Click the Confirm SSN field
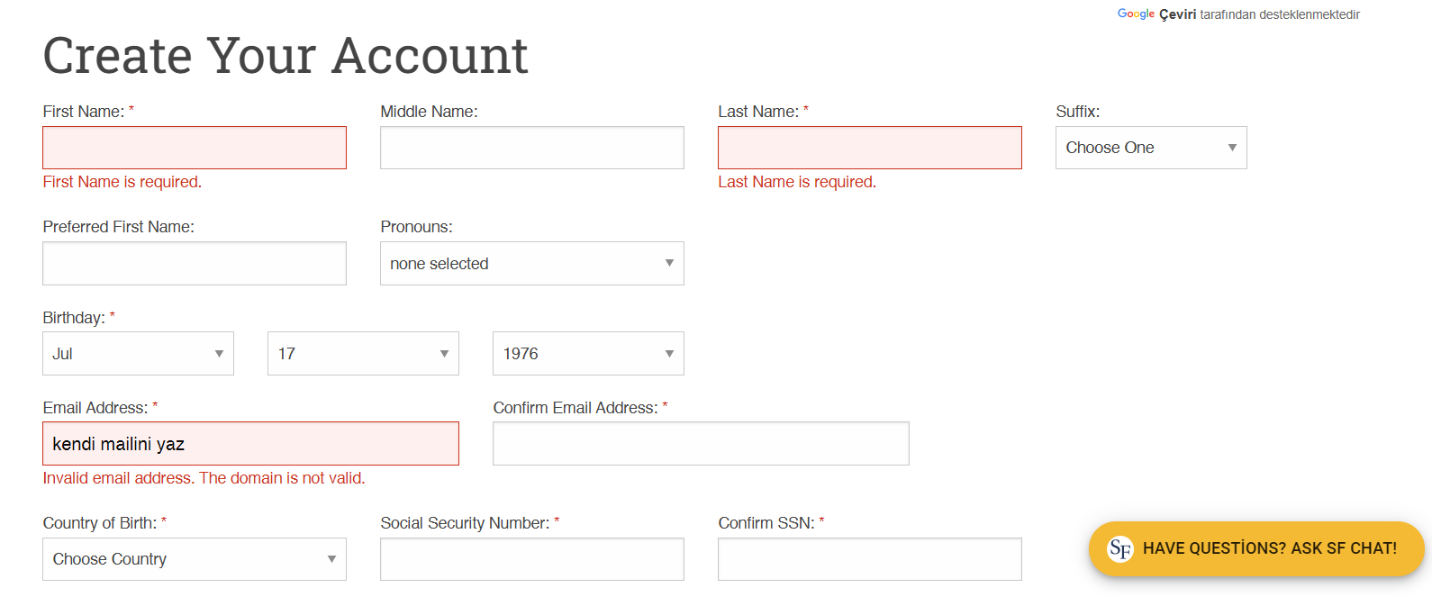1432x597 pixels. pyautogui.click(x=870, y=559)
